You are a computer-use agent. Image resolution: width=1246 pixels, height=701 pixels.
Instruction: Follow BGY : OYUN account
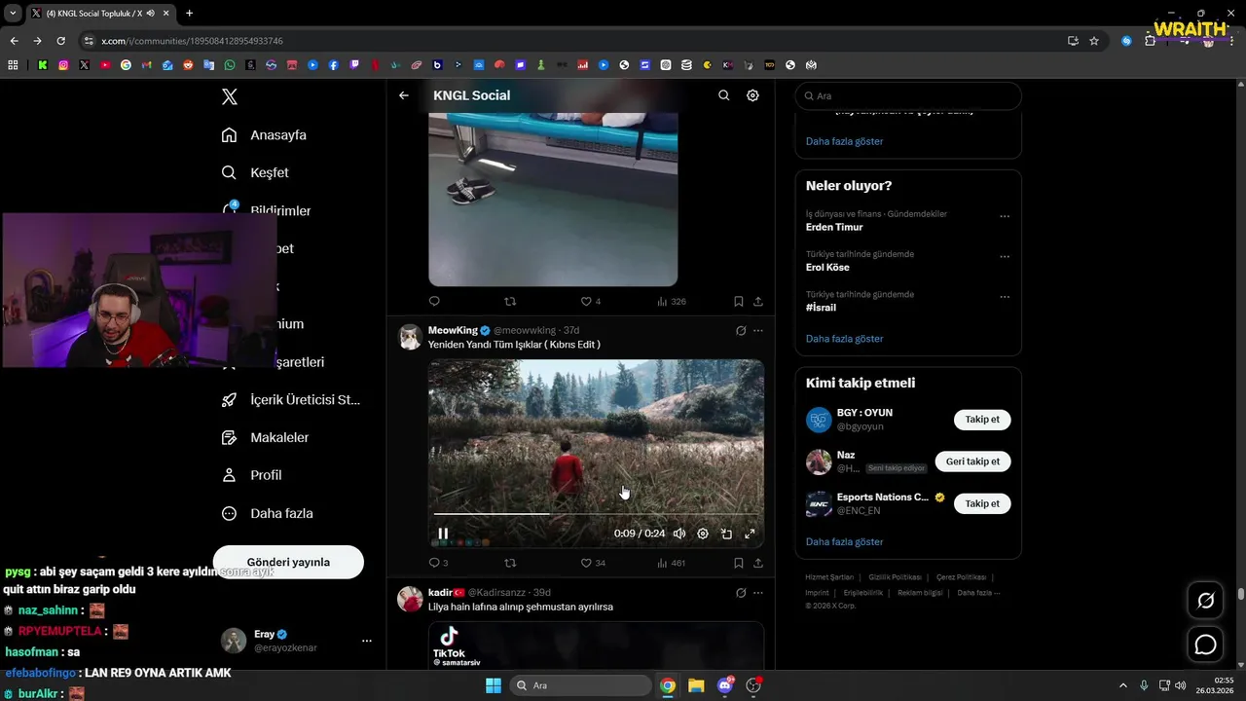[982, 420]
